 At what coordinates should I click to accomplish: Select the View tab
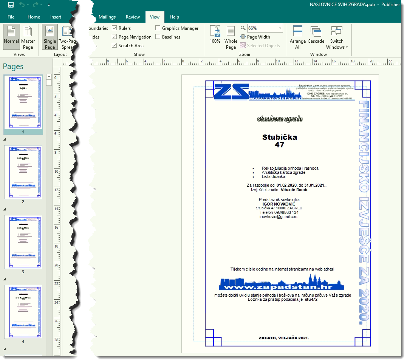point(155,17)
